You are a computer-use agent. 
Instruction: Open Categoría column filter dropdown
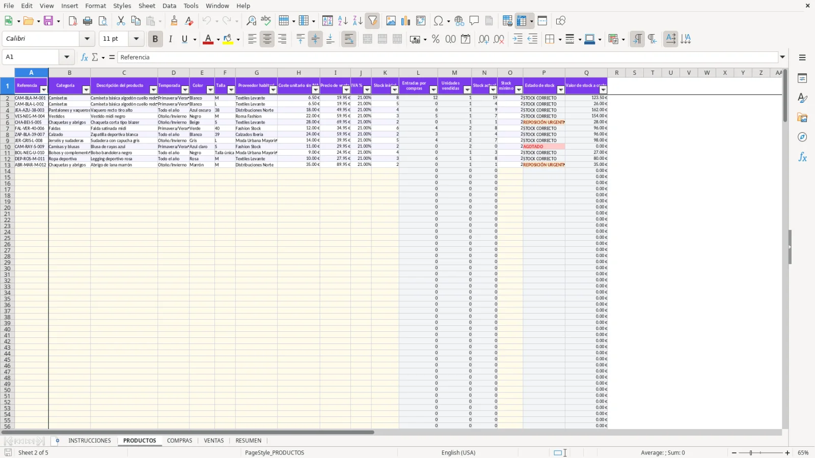tap(86, 90)
